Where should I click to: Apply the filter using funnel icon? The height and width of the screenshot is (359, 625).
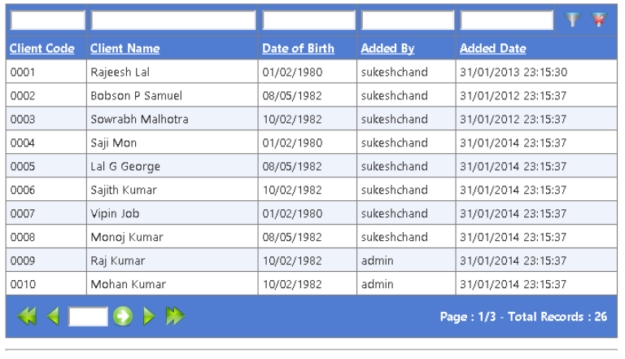[572, 20]
